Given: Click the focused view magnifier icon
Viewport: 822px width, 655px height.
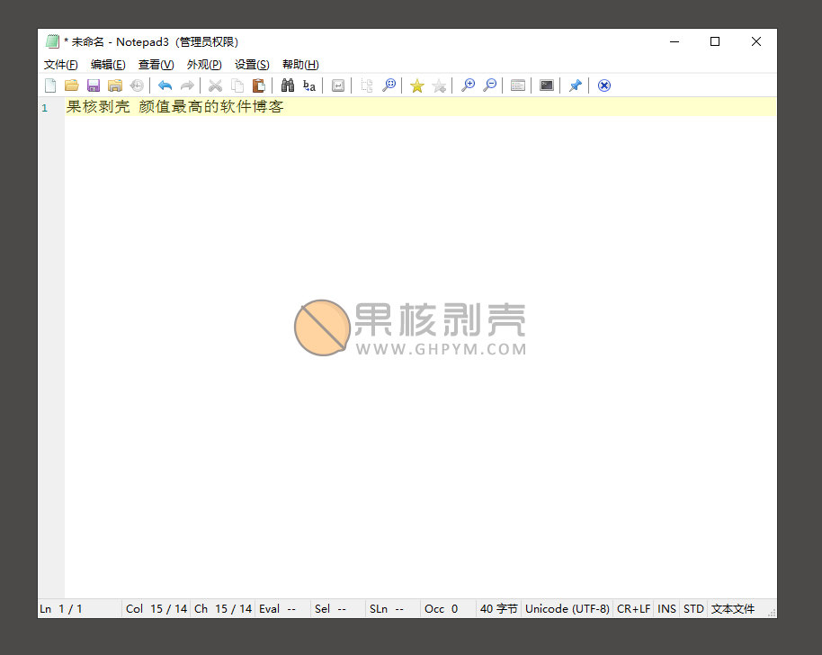Looking at the screenshot, I should pos(389,85).
